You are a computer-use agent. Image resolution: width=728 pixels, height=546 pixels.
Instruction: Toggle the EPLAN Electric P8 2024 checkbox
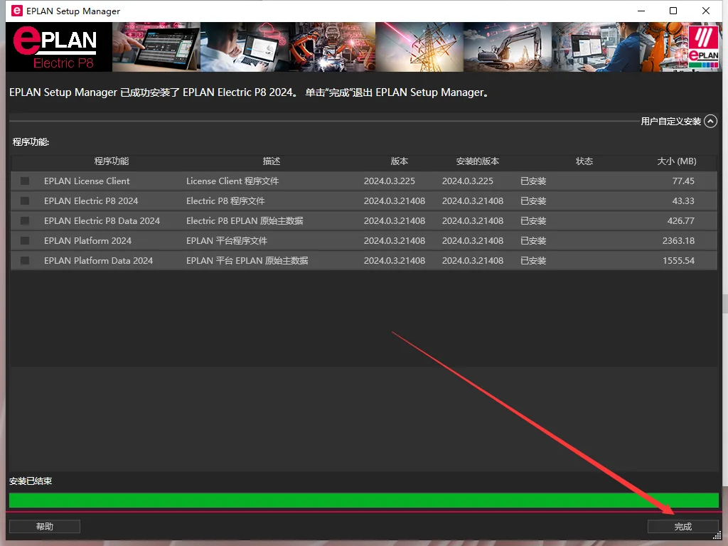coord(25,201)
